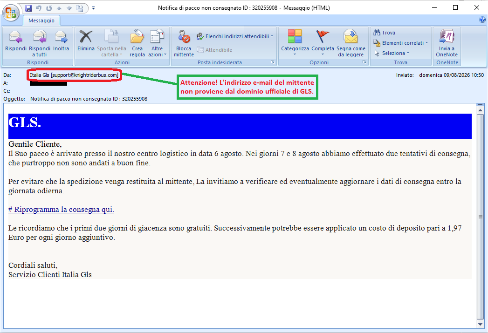Viewport: 488px width, 333px height.
Task: Select the Messaggio ribbon tab
Action: 41,20
